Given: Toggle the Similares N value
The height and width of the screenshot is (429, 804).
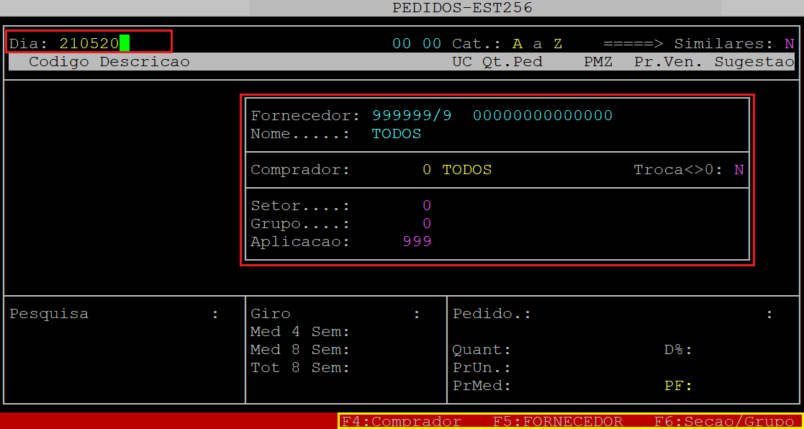Looking at the screenshot, I should point(789,43).
